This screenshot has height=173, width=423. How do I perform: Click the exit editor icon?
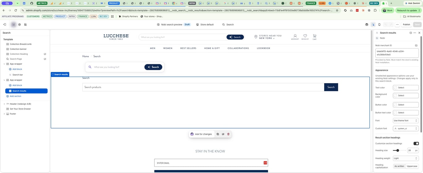[x=5, y=24]
